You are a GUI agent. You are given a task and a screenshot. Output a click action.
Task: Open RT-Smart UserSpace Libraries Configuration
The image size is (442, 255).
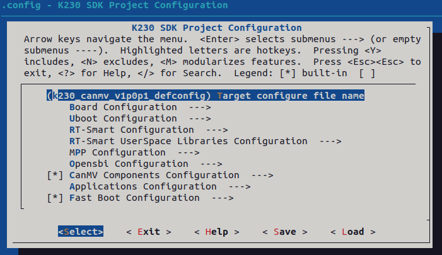188,141
